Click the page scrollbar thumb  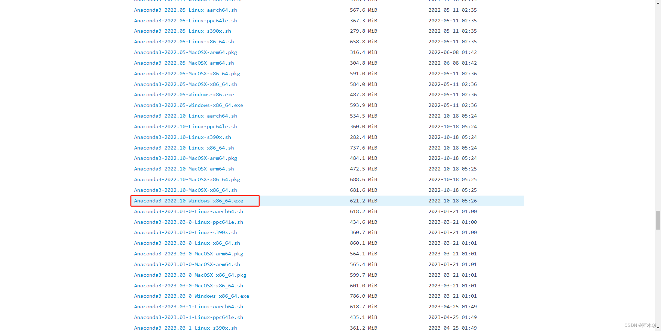[x=658, y=220]
